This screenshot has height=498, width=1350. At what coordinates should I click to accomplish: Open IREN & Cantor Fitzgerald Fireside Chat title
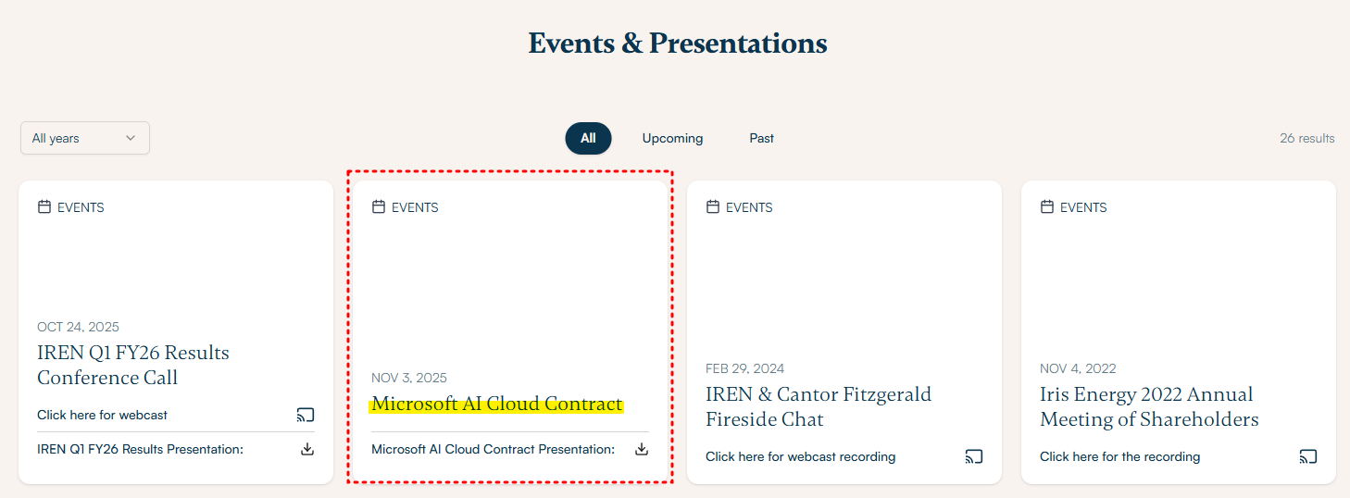coord(818,406)
